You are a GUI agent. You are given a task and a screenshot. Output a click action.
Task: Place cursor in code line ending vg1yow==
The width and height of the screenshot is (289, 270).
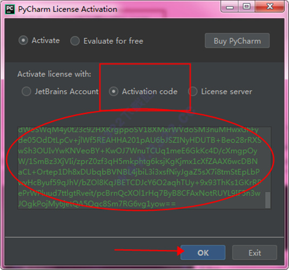click(x=97, y=204)
